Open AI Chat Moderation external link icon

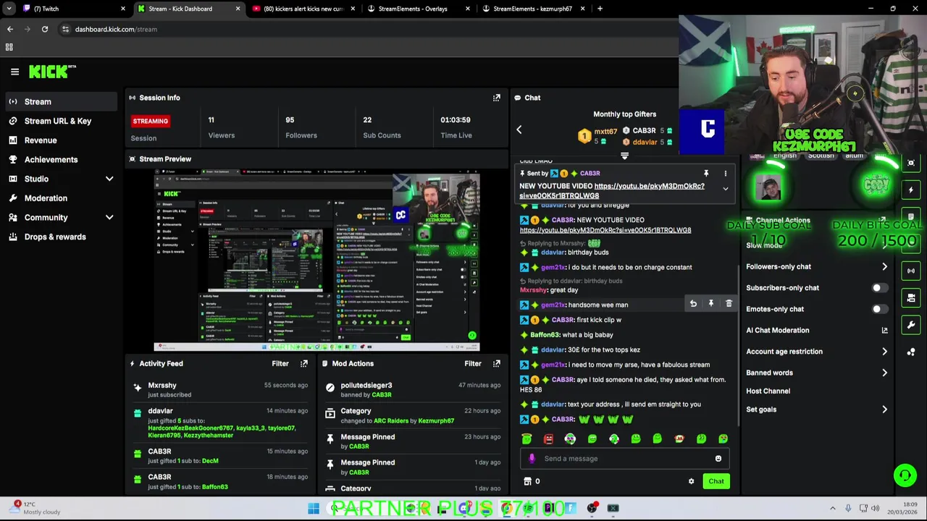[884, 331]
